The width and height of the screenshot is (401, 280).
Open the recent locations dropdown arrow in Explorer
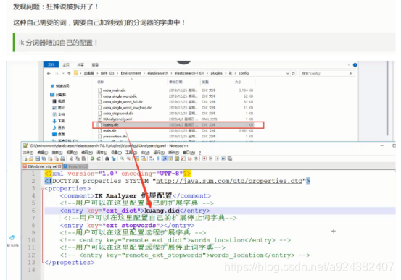click(63, 73)
